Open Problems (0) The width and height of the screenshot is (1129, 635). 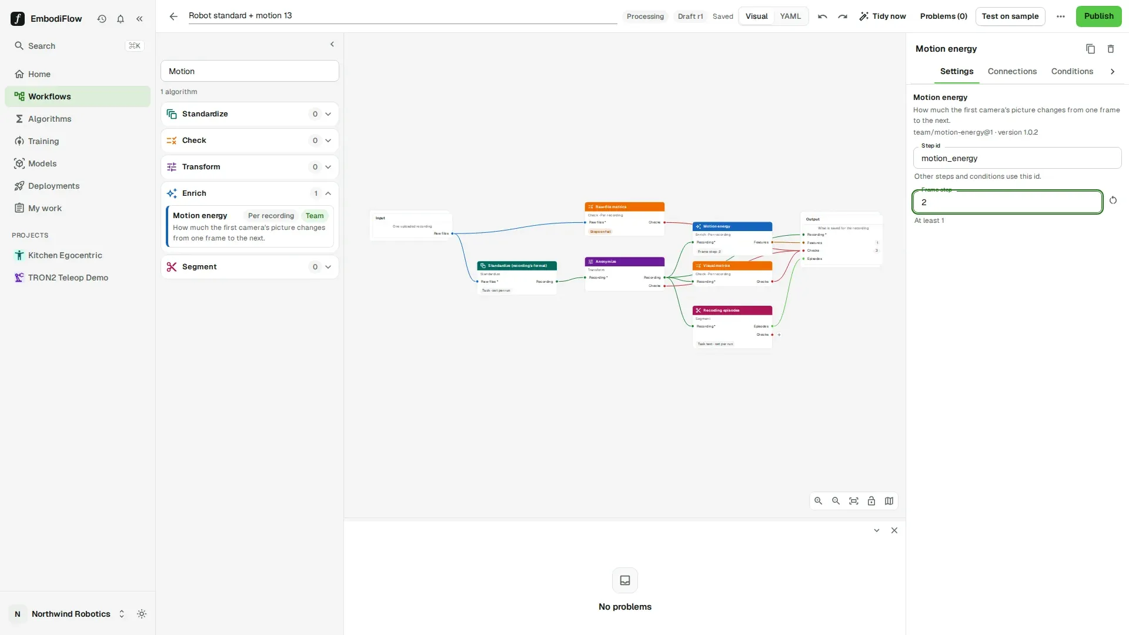(943, 16)
